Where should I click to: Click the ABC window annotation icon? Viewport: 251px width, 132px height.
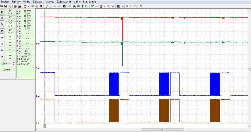[118, 6]
